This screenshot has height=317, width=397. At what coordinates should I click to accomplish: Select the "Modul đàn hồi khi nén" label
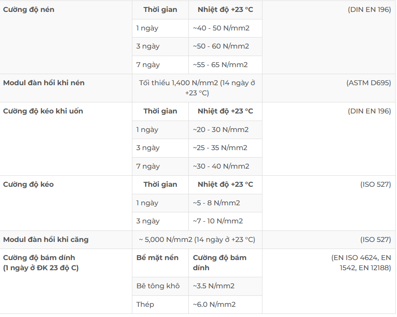pos(44,83)
